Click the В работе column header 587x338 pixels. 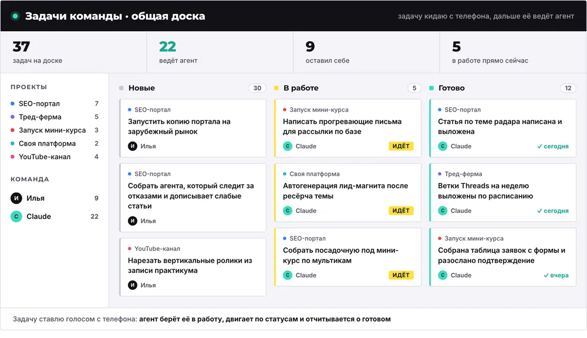[x=301, y=88]
